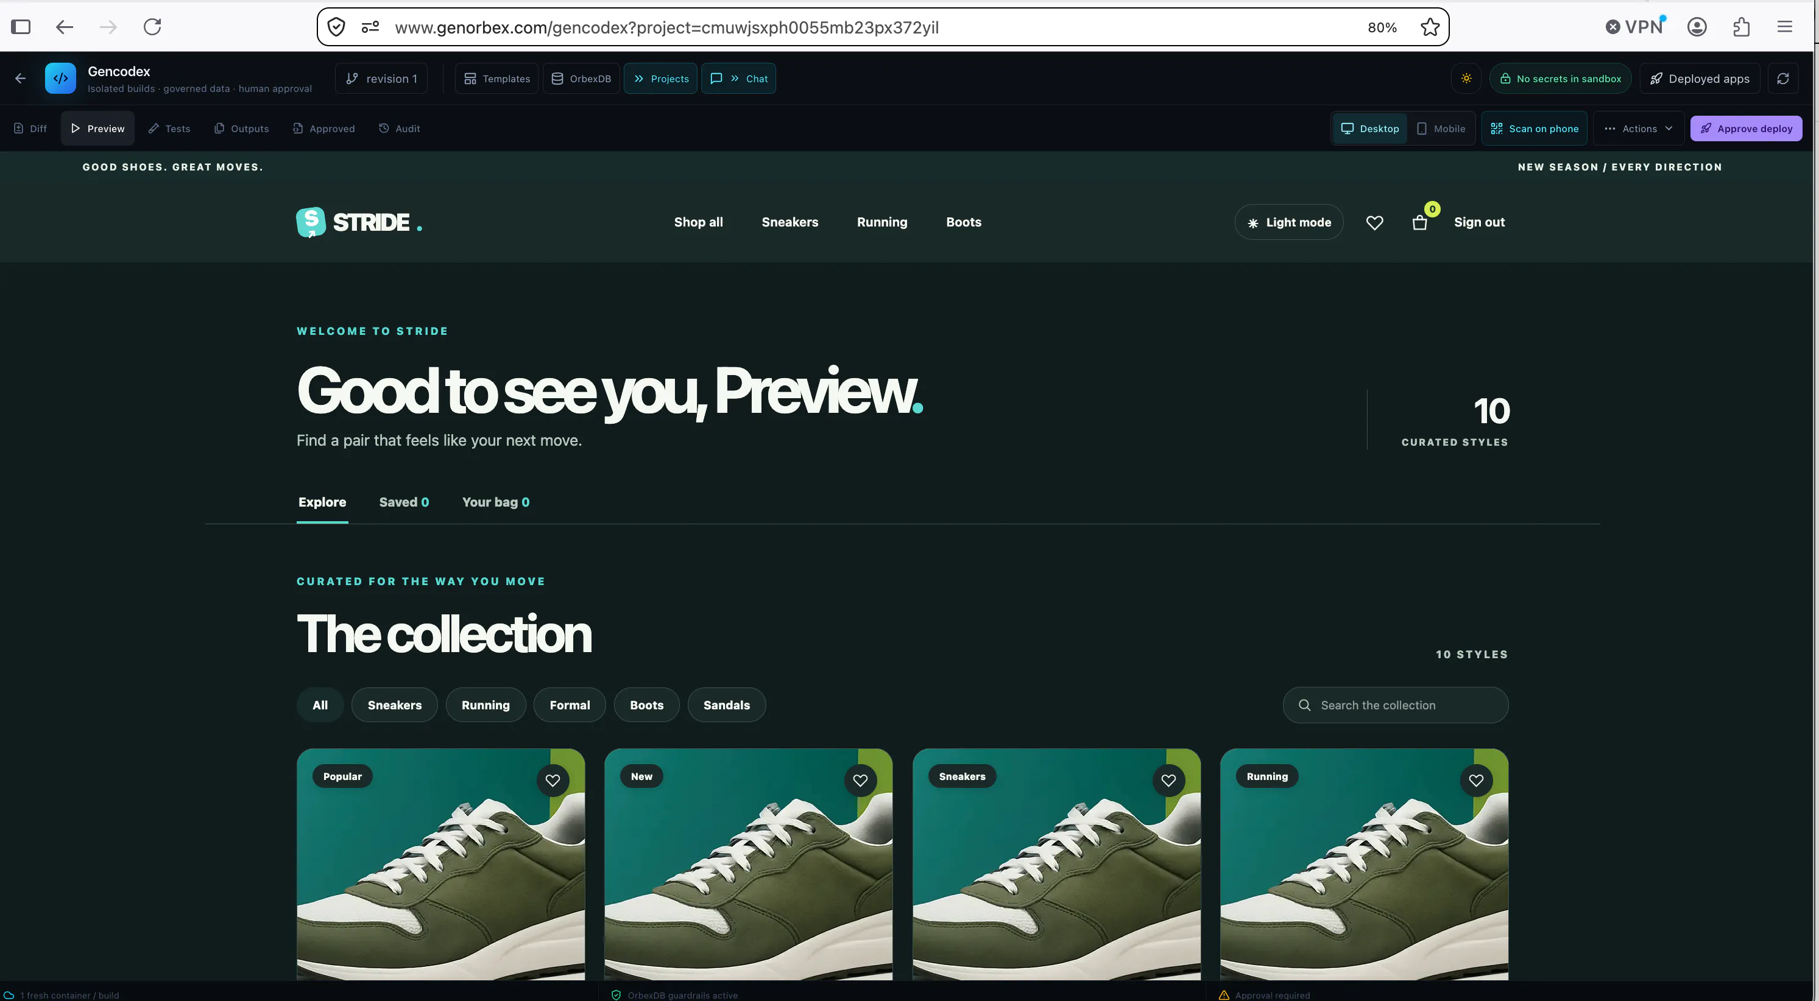Image resolution: width=1819 pixels, height=1001 pixels.
Task: Switch to the Saved 0 tab
Action: [404, 502]
